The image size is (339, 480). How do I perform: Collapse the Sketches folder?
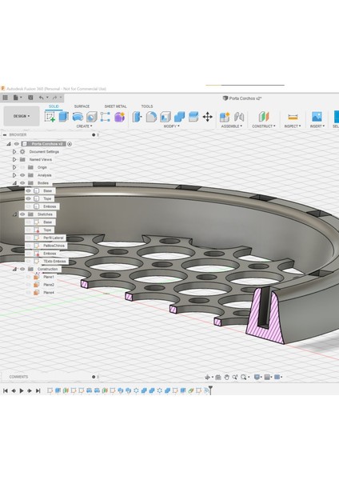(x=14, y=214)
